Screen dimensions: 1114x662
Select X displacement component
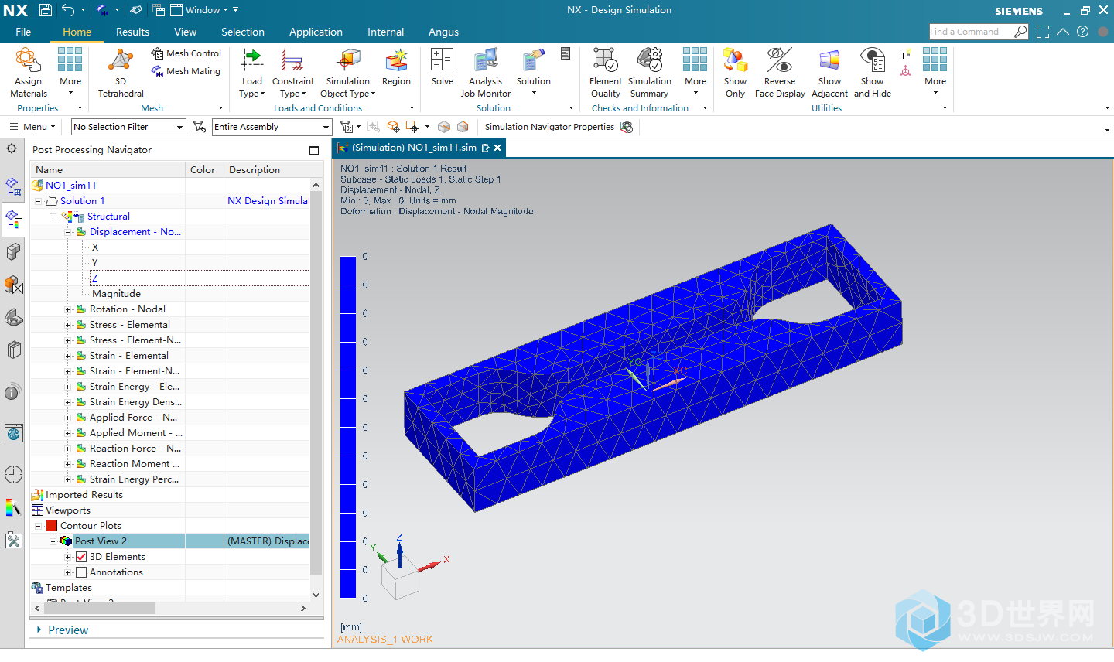coord(95,247)
